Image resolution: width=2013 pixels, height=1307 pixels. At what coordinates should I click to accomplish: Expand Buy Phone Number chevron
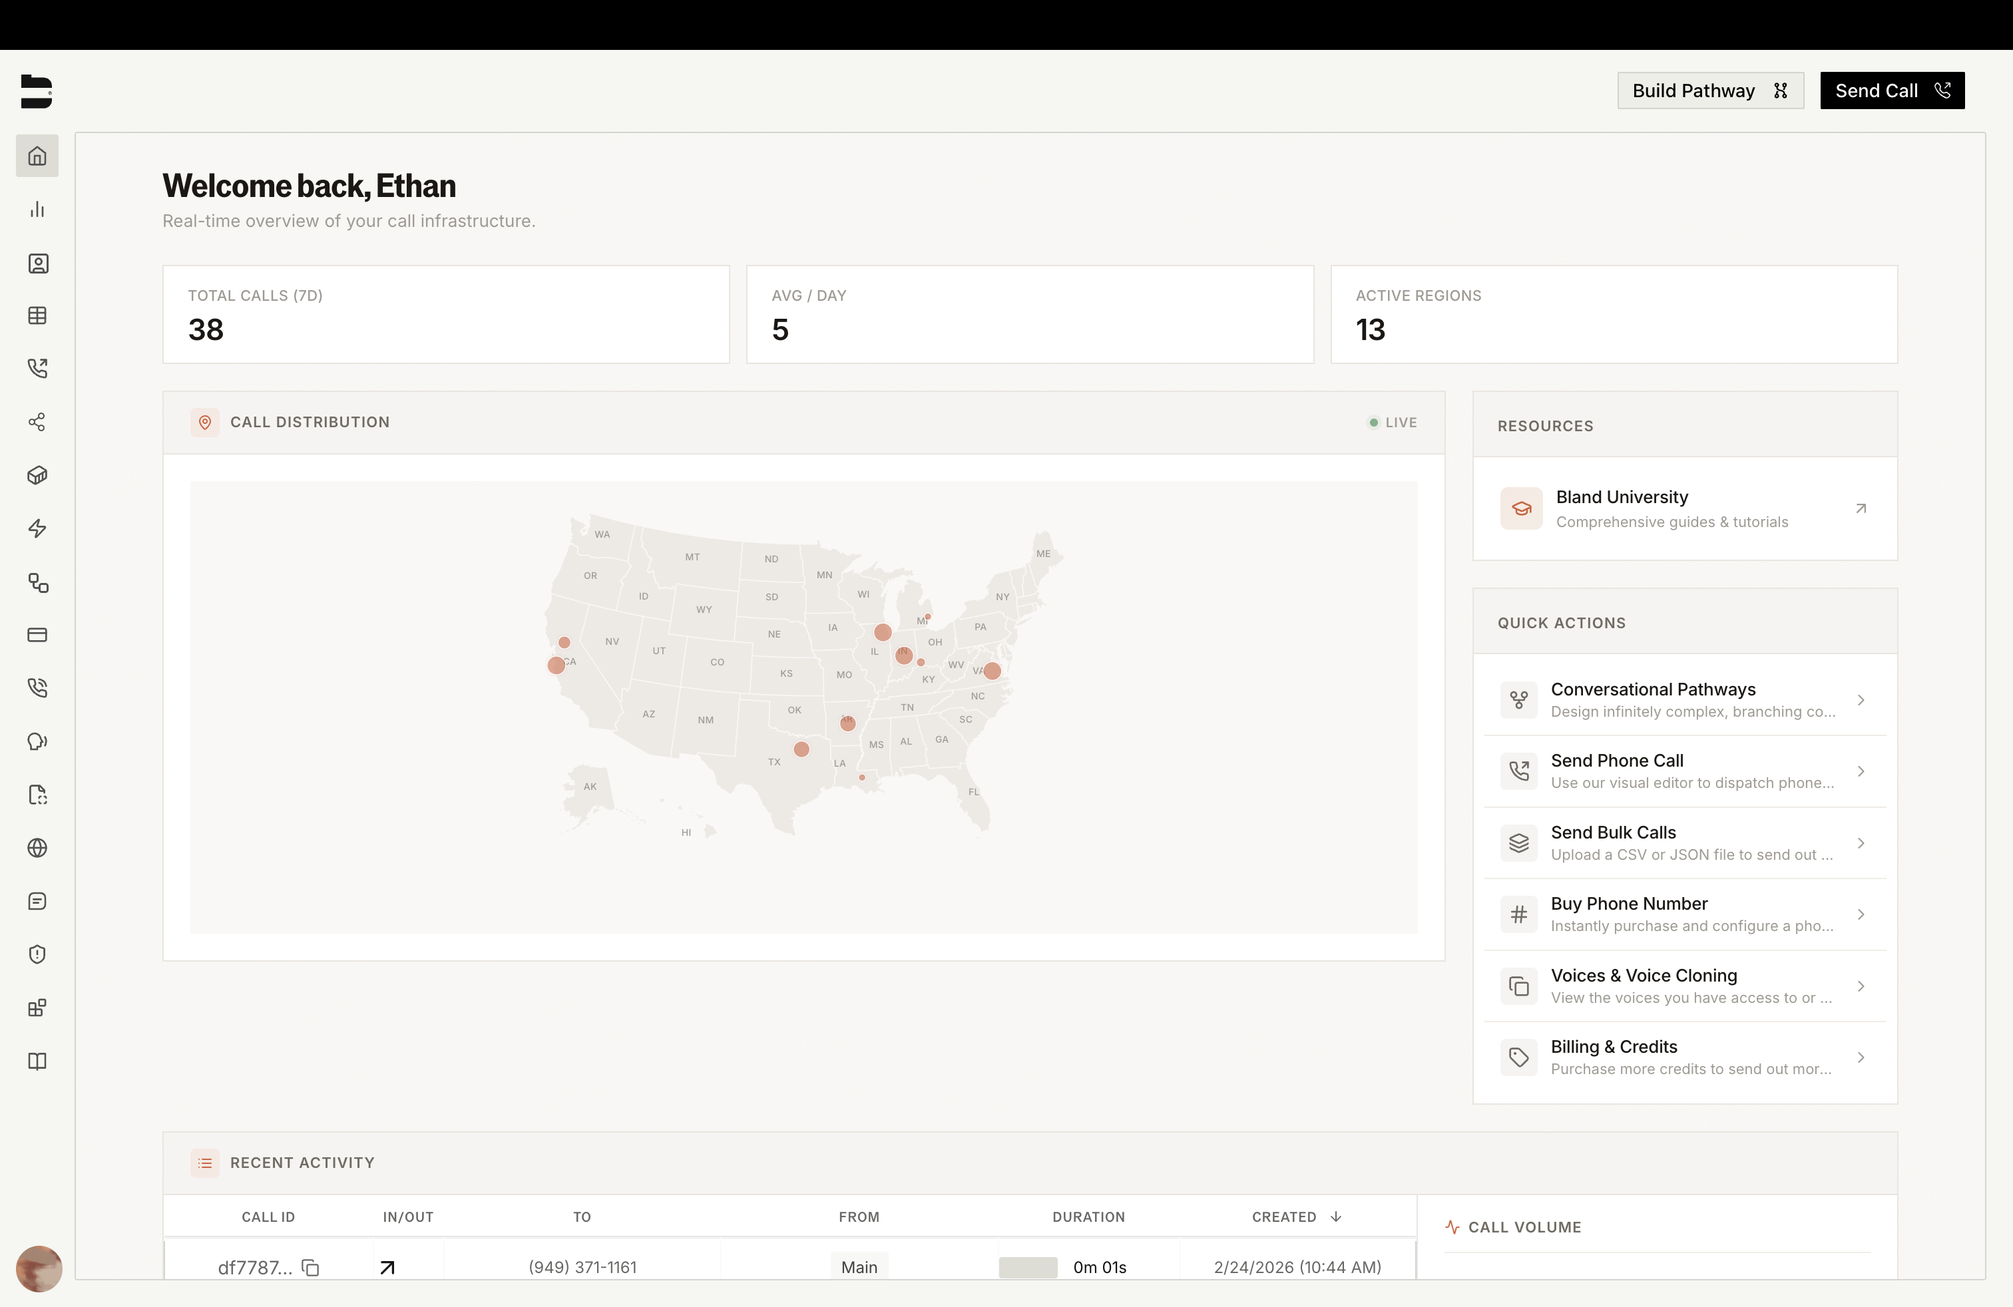[1860, 914]
